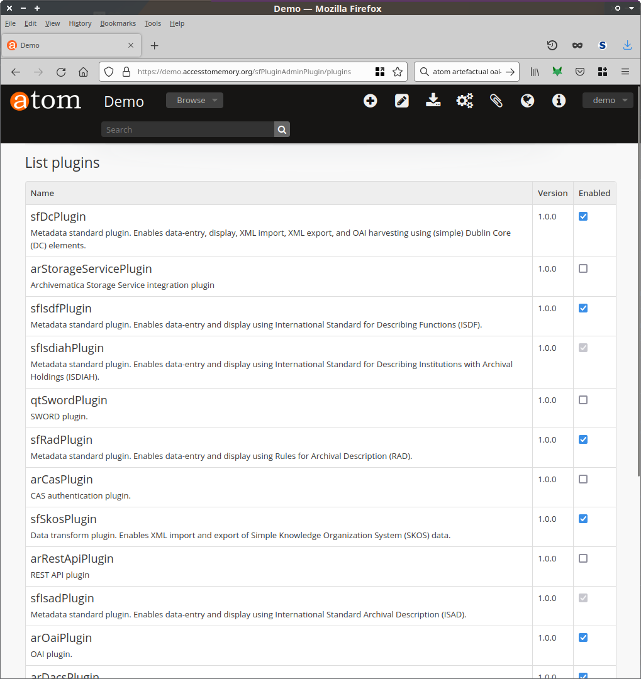Open the Bookmarks menu
Screen dimensions: 641x679
tap(118, 23)
